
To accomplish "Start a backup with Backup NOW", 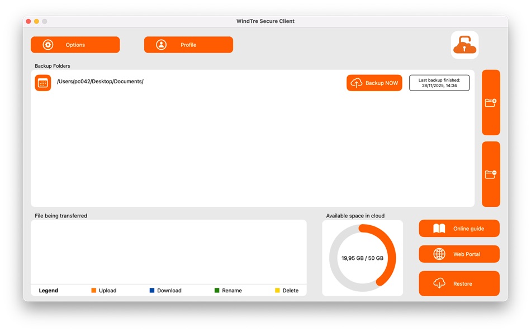I will coord(374,83).
